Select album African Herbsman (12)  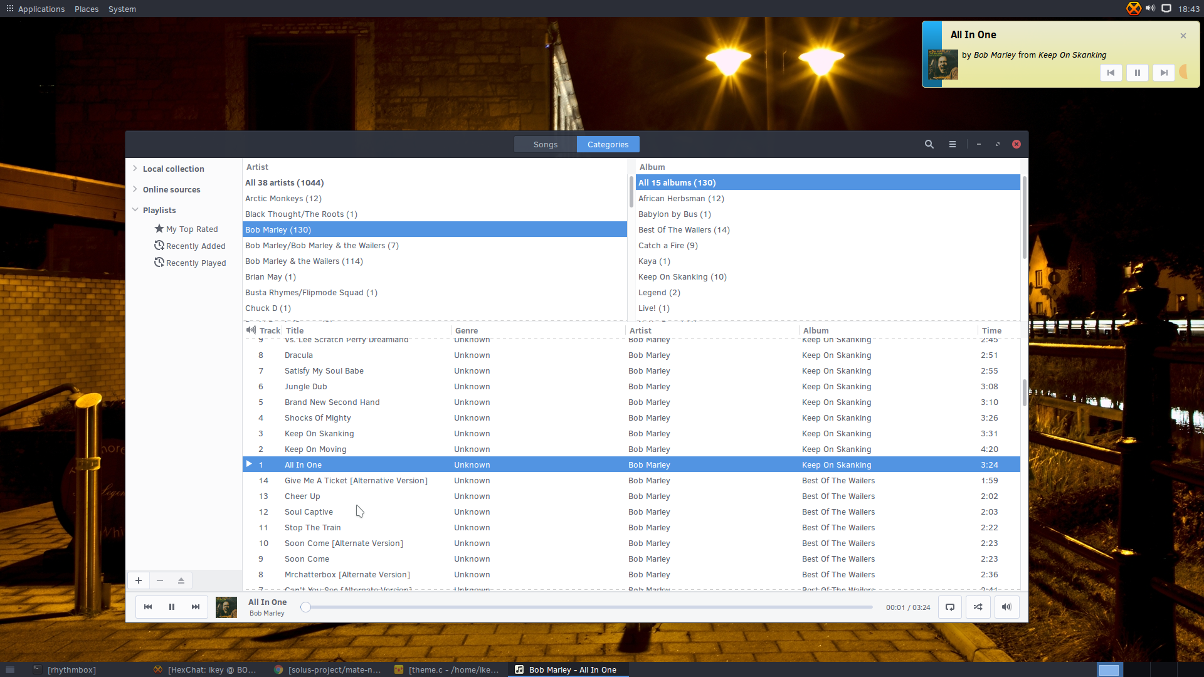828,198
